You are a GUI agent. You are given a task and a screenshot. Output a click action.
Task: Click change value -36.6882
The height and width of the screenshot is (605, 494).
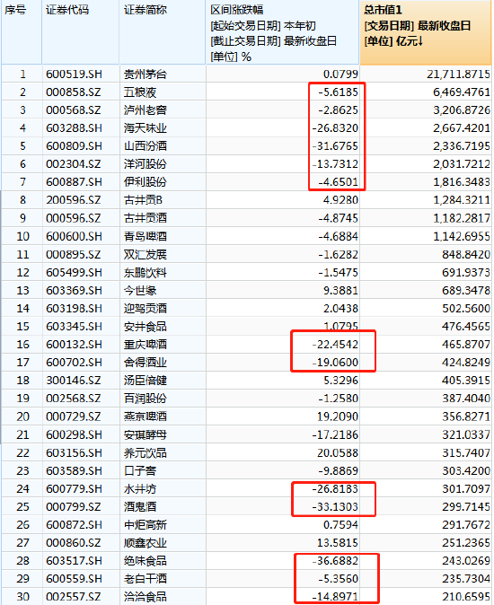[x=335, y=561]
